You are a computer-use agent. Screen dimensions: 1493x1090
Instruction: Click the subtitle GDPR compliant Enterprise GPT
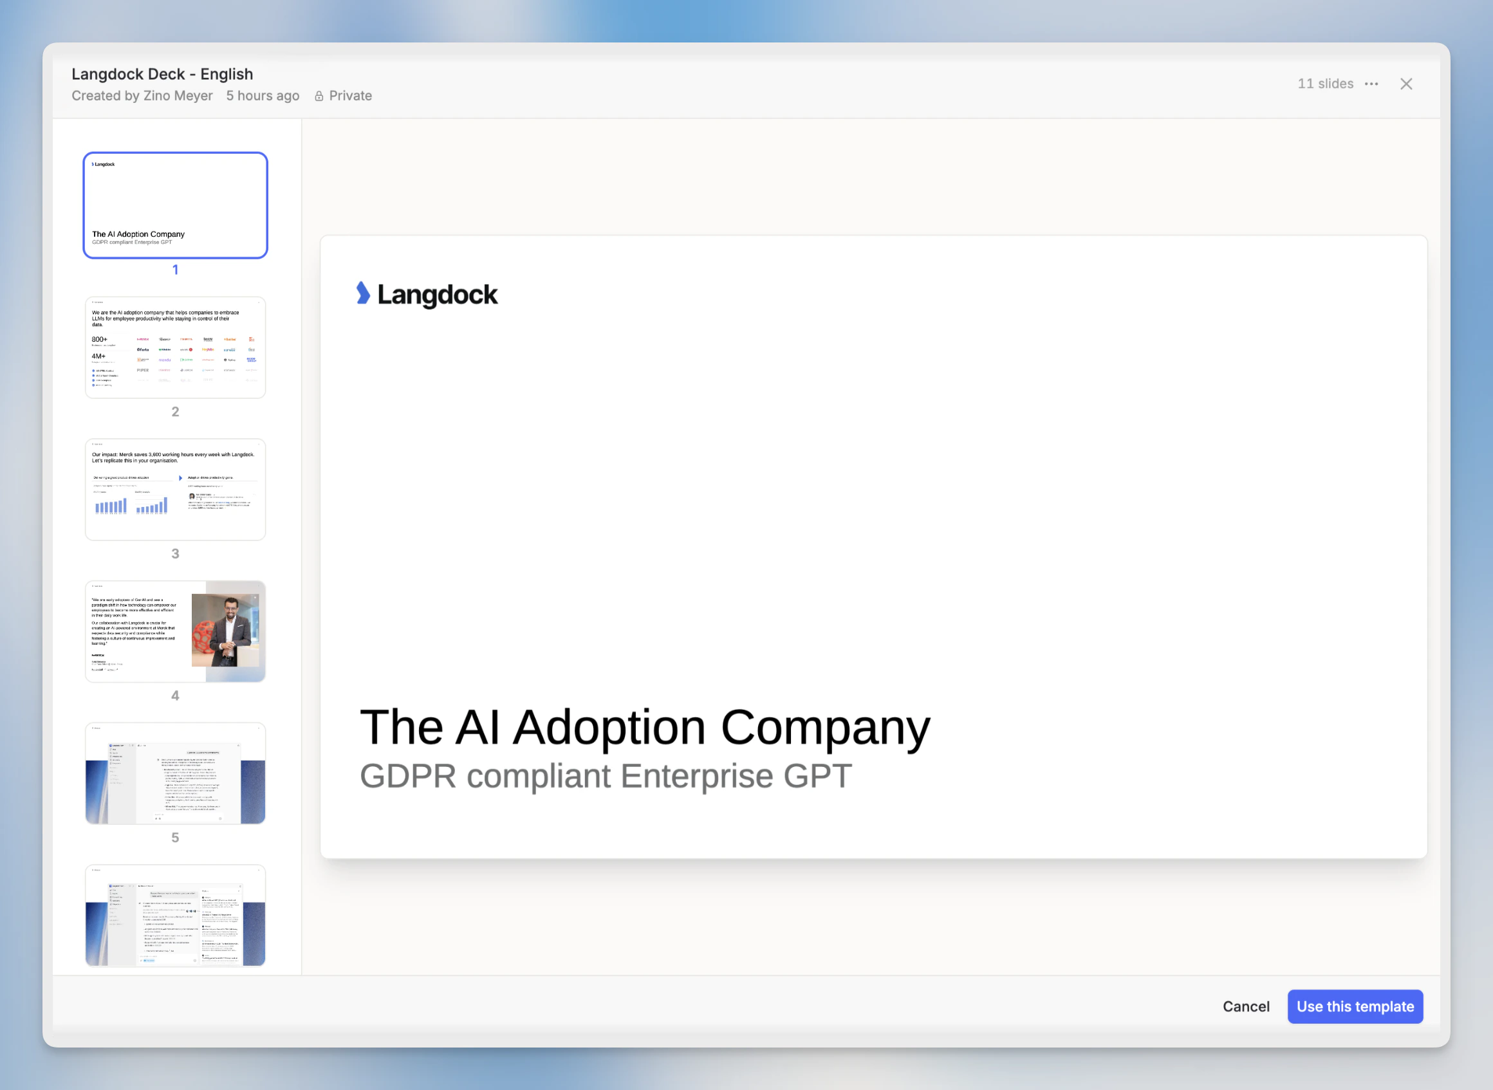604,776
